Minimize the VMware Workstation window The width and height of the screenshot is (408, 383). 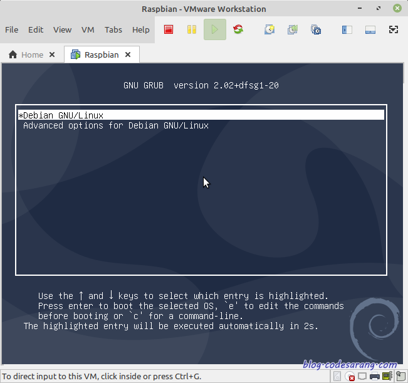(360, 8)
